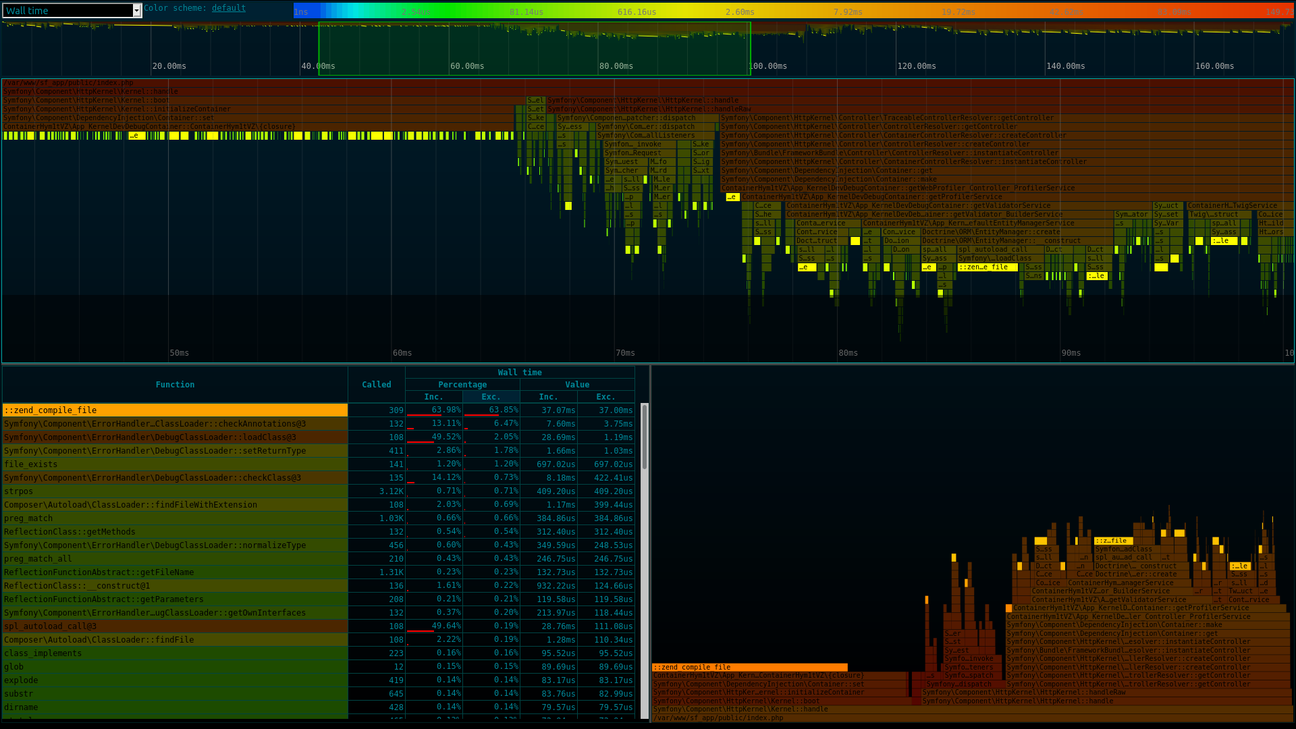Click orange ::zend_compile_file block in flame graph
Image resolution: width=1296 pixels, height=729 pixels.
[749, 667]
